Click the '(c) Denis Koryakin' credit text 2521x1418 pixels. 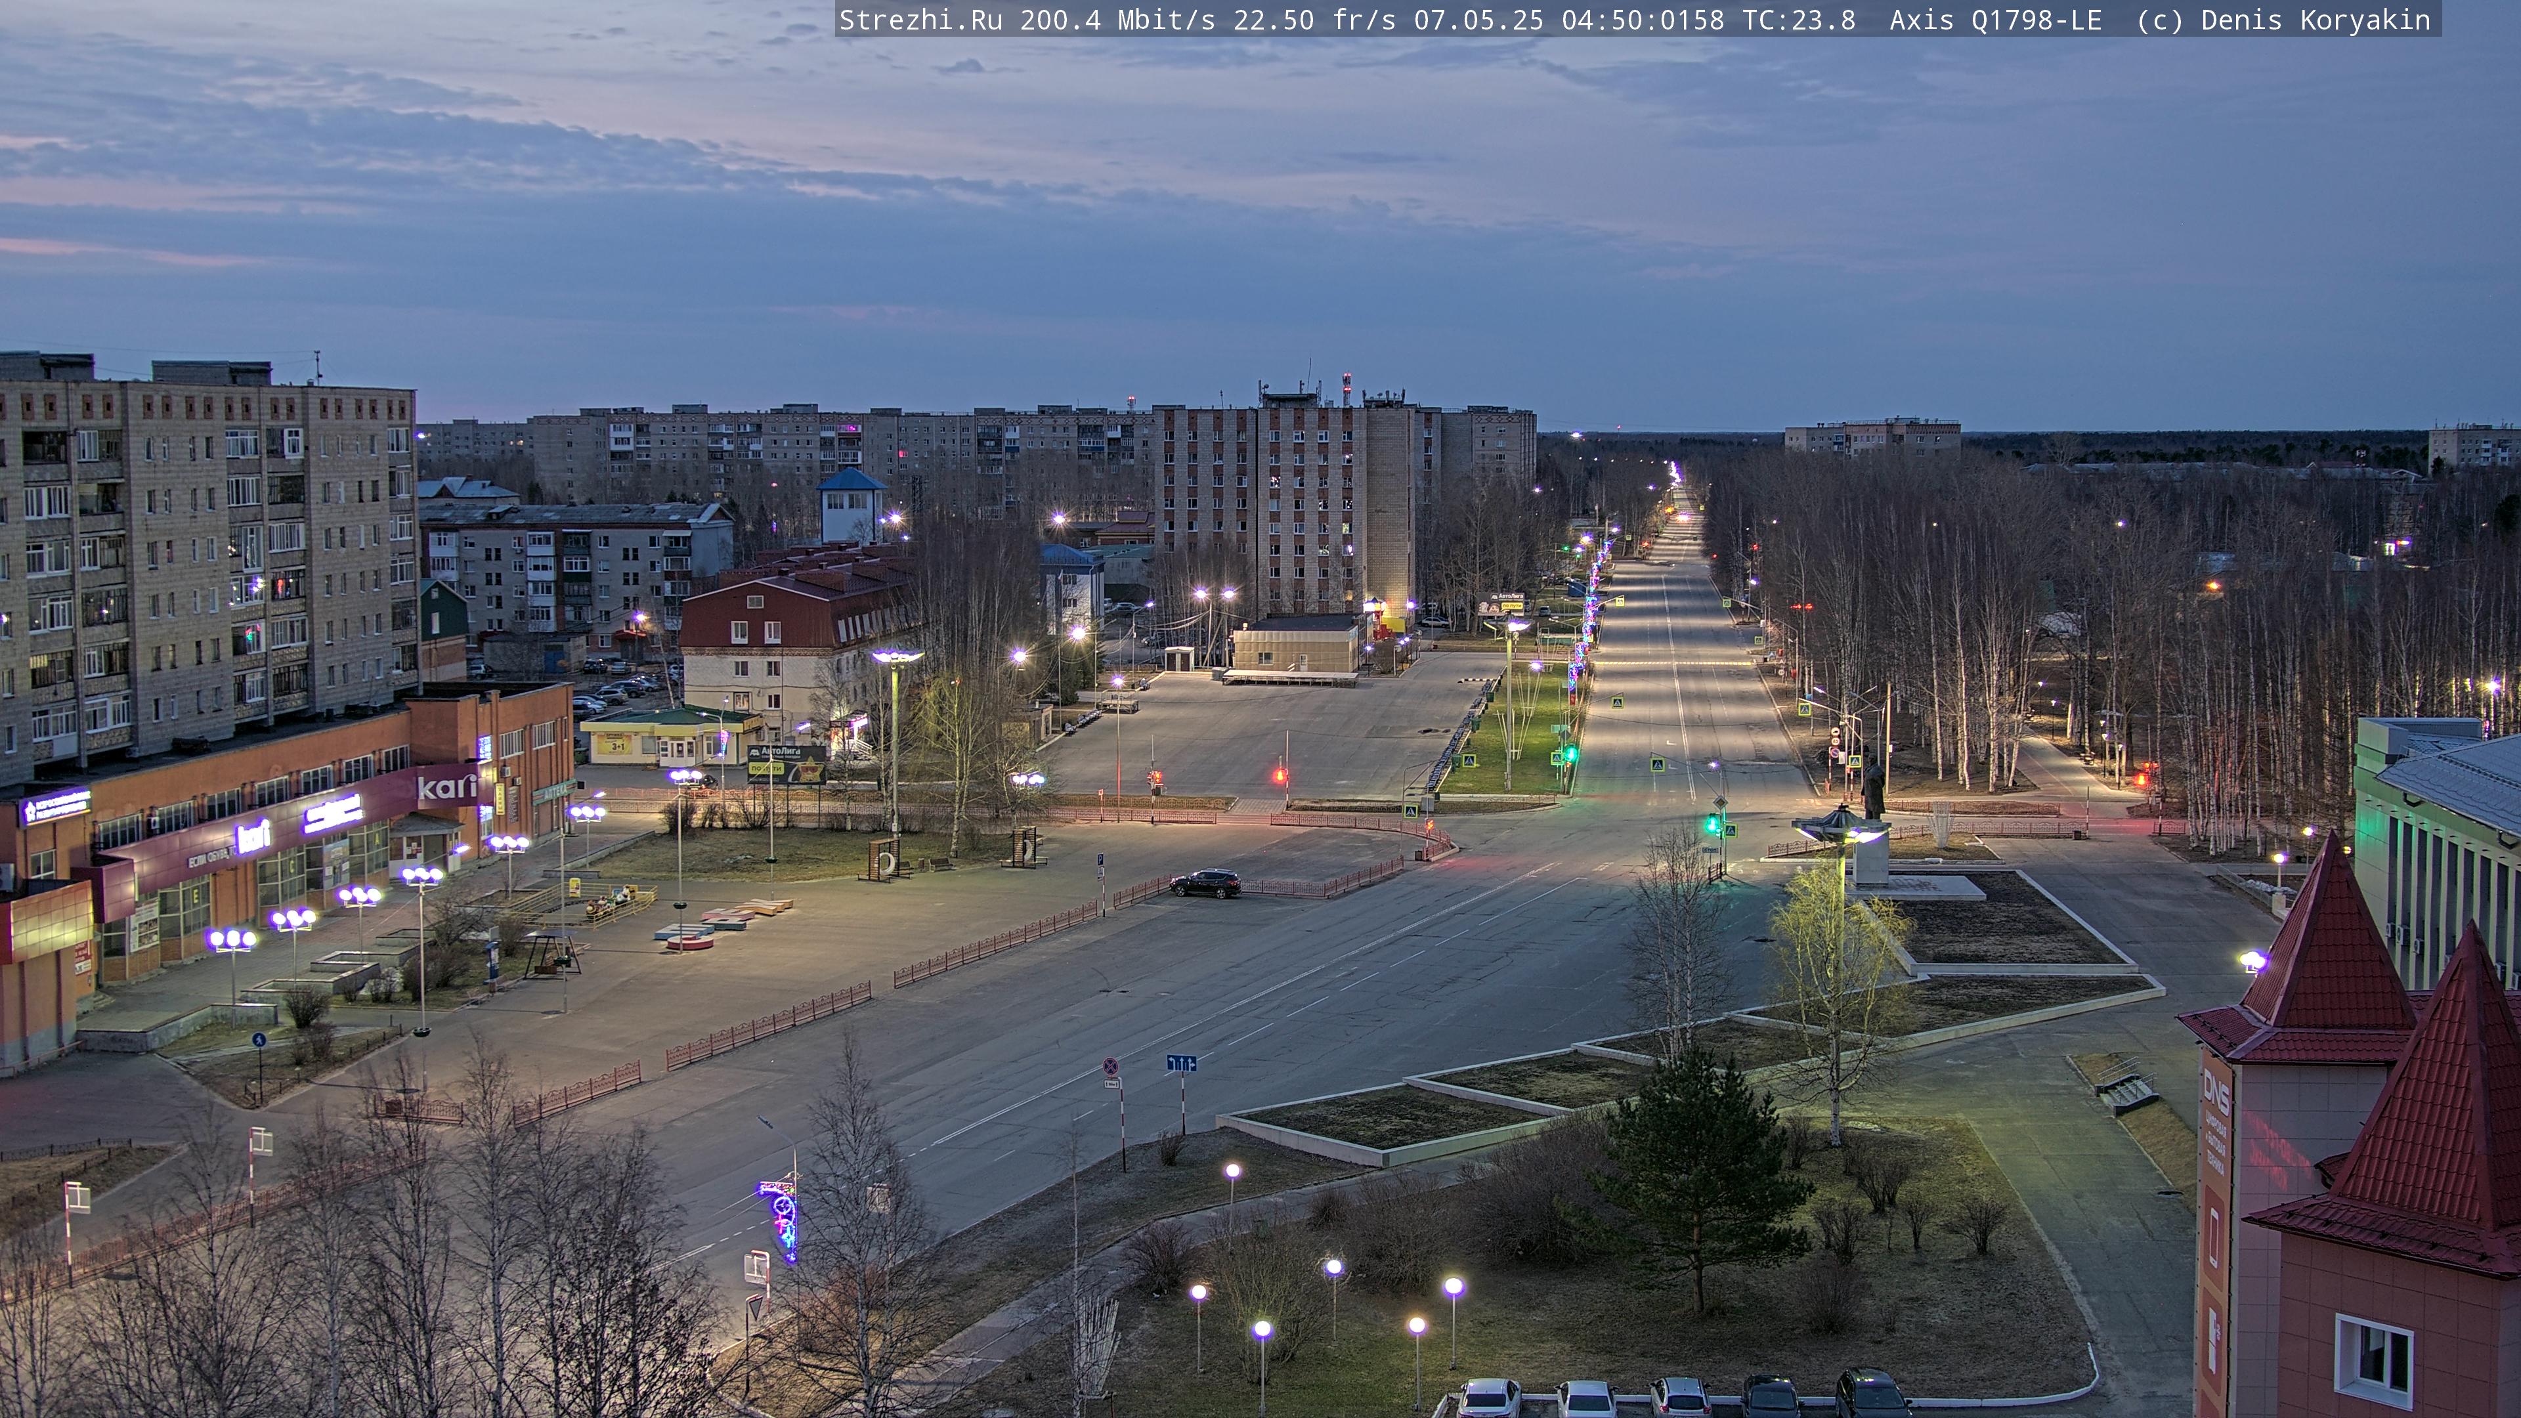(x=2283, y=20)
